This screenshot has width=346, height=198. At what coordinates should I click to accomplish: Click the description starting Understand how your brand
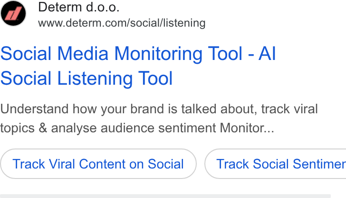tap(159, 118)
